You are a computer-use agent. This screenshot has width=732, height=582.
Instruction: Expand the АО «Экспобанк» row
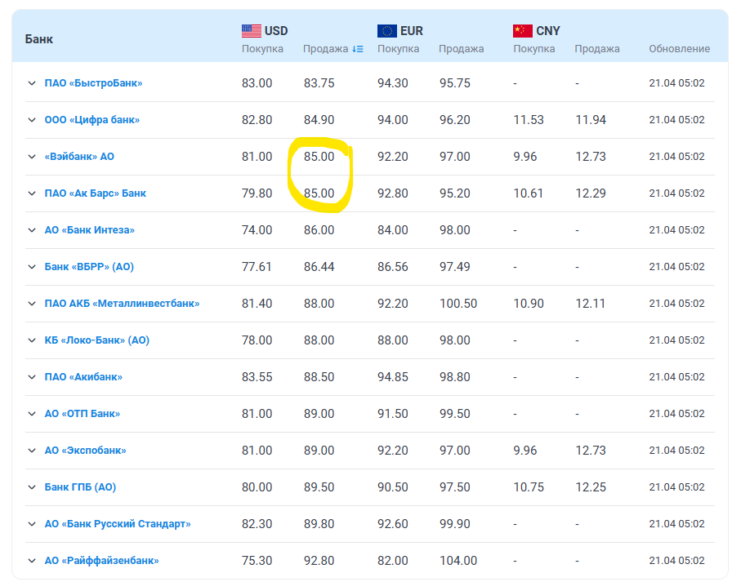[32, 451]
